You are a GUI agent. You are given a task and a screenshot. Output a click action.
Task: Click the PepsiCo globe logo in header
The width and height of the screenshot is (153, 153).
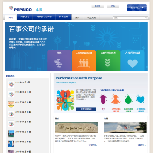click(11, 8)
